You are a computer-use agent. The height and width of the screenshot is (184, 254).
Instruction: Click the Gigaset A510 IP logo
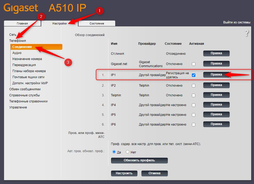(x=45, y=8)
